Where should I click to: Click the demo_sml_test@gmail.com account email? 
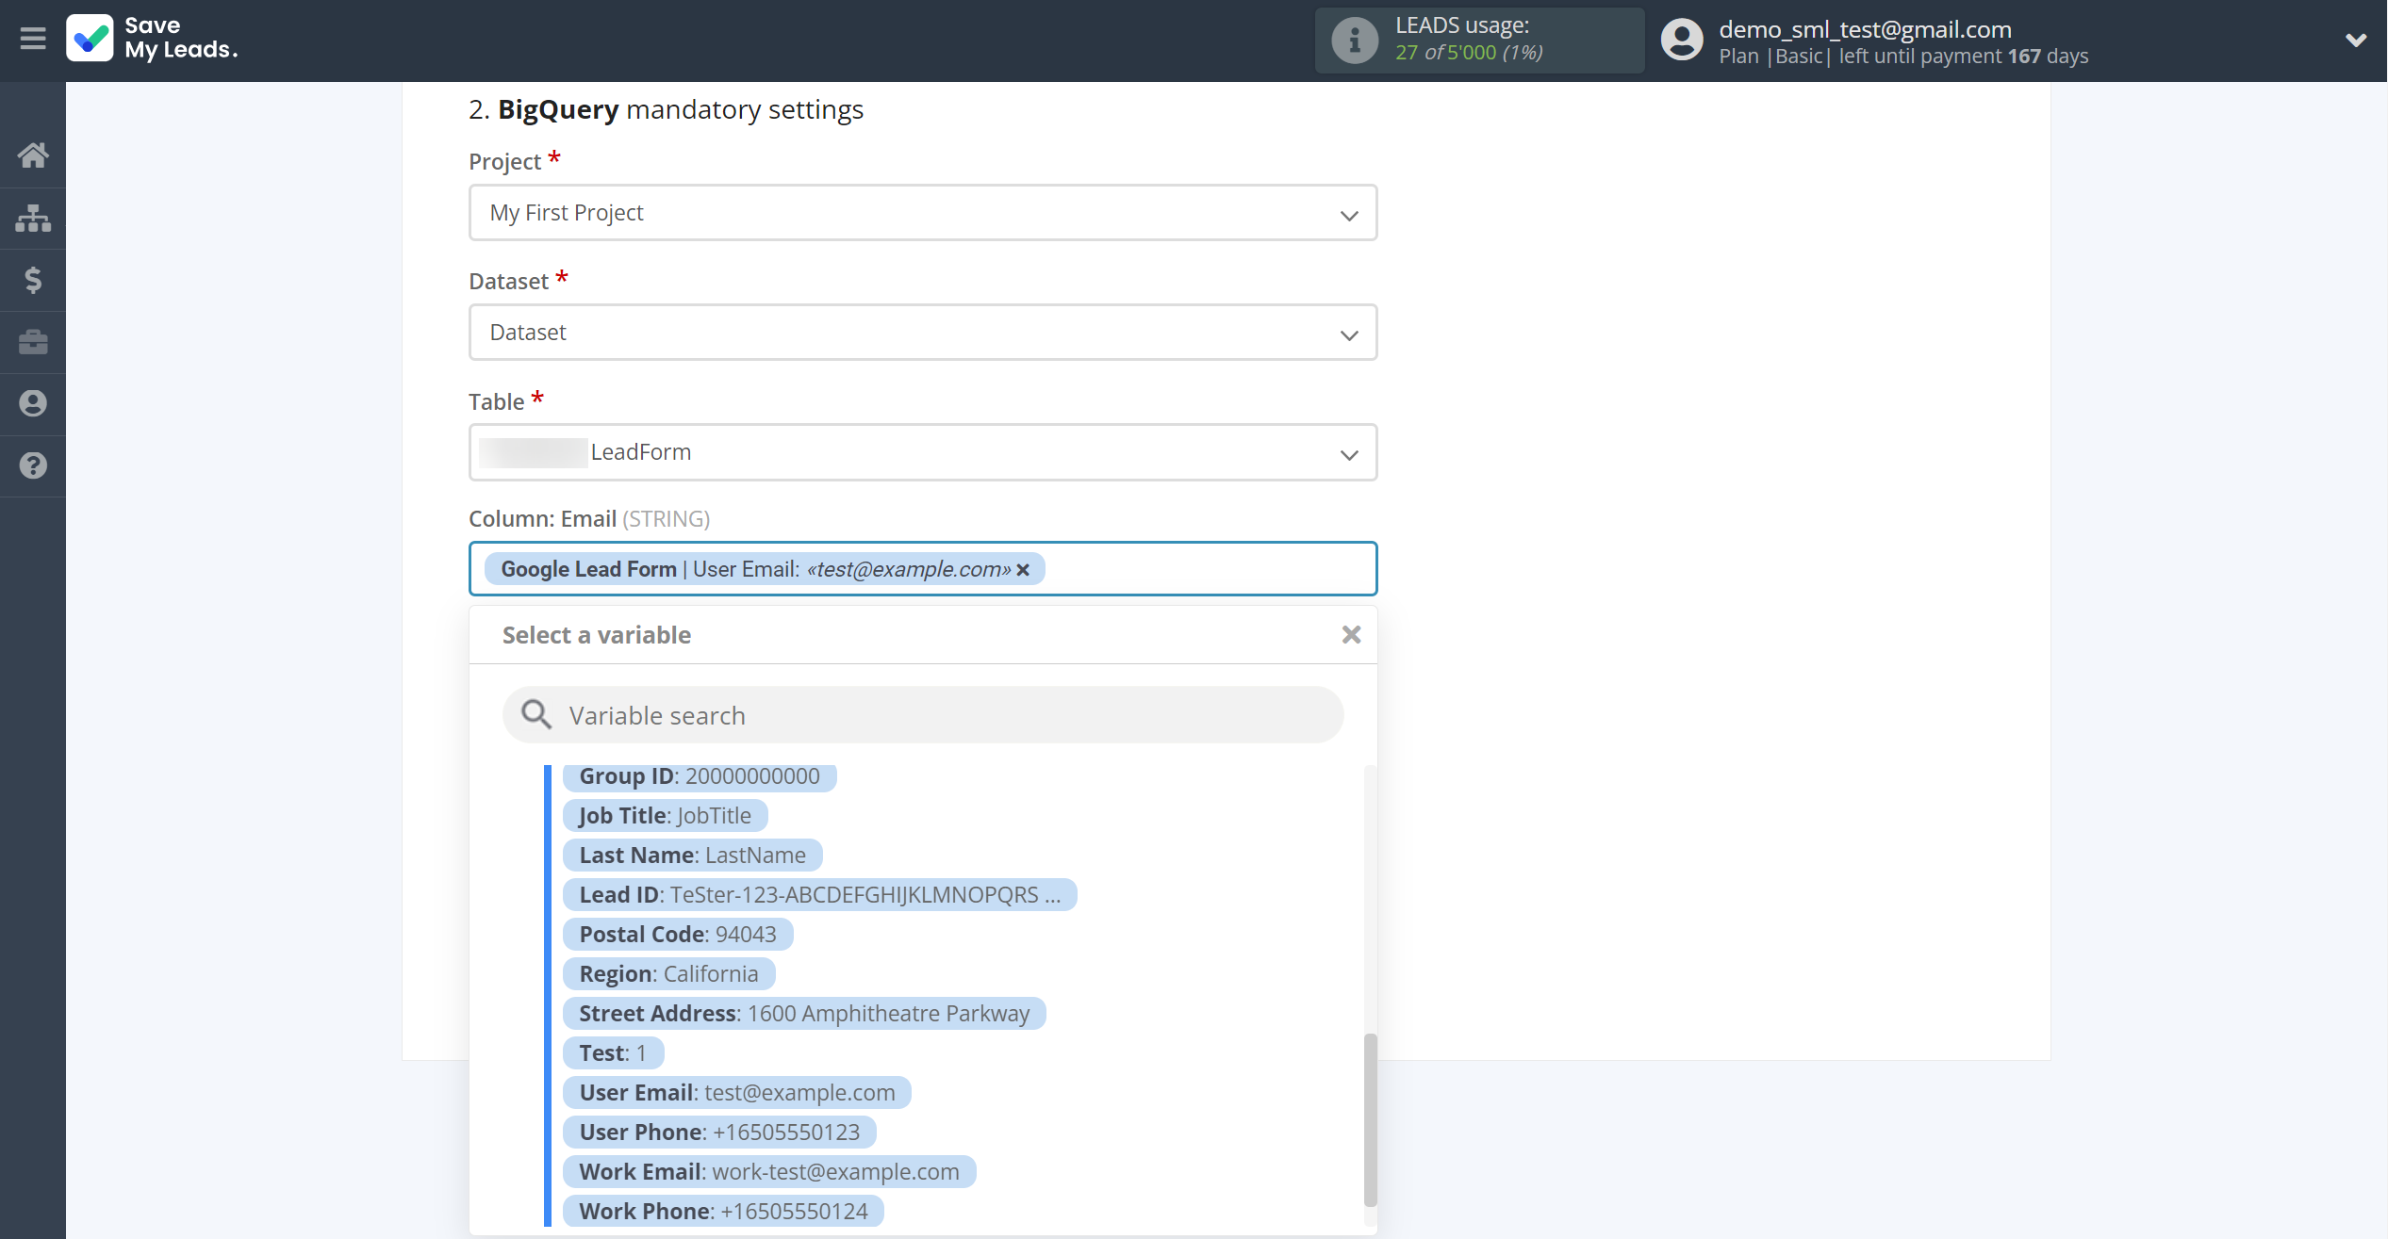[x=1865, y=29]
